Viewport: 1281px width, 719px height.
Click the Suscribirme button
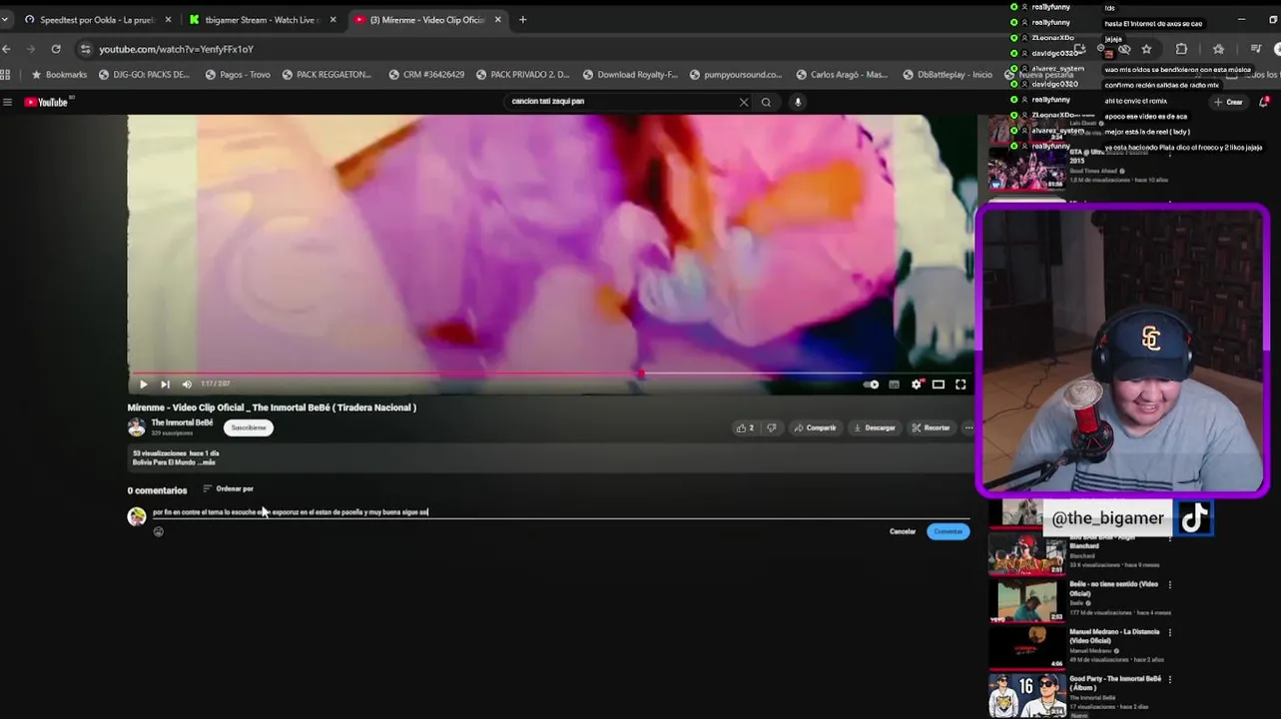tap(248, 427)
